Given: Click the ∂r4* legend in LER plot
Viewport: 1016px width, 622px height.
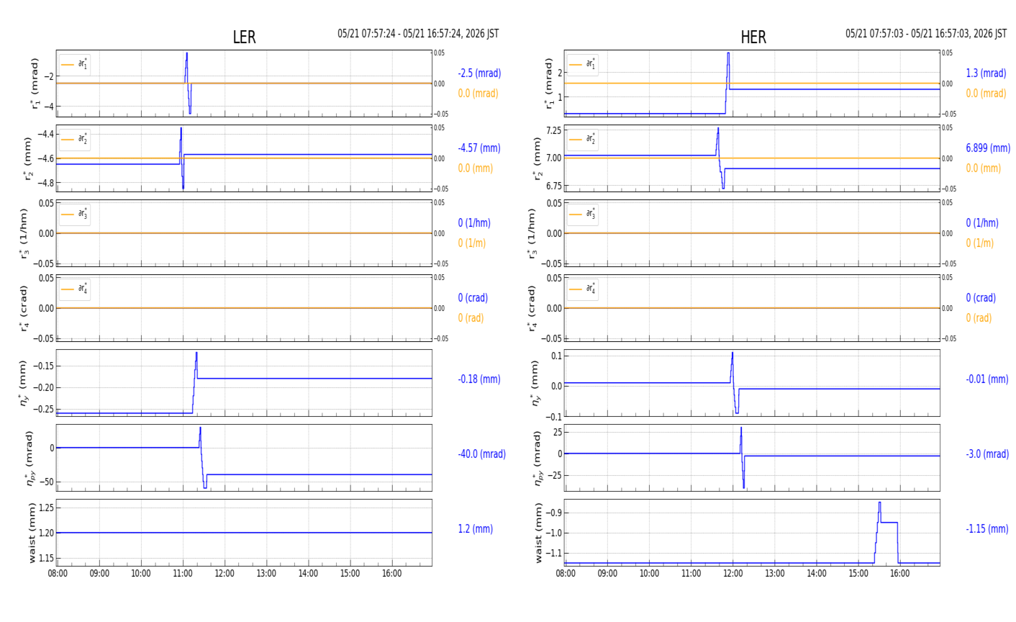Looking at the screenshot, I should [75, 289].
